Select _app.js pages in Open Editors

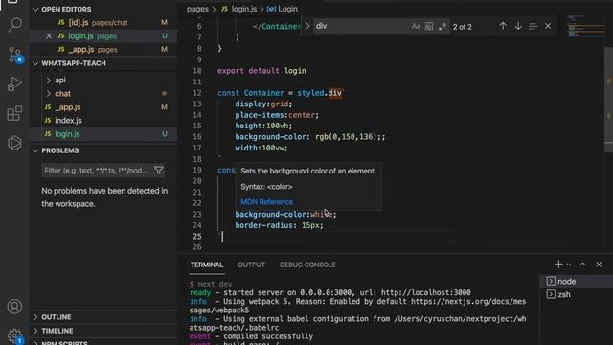[x=103, y=49]
